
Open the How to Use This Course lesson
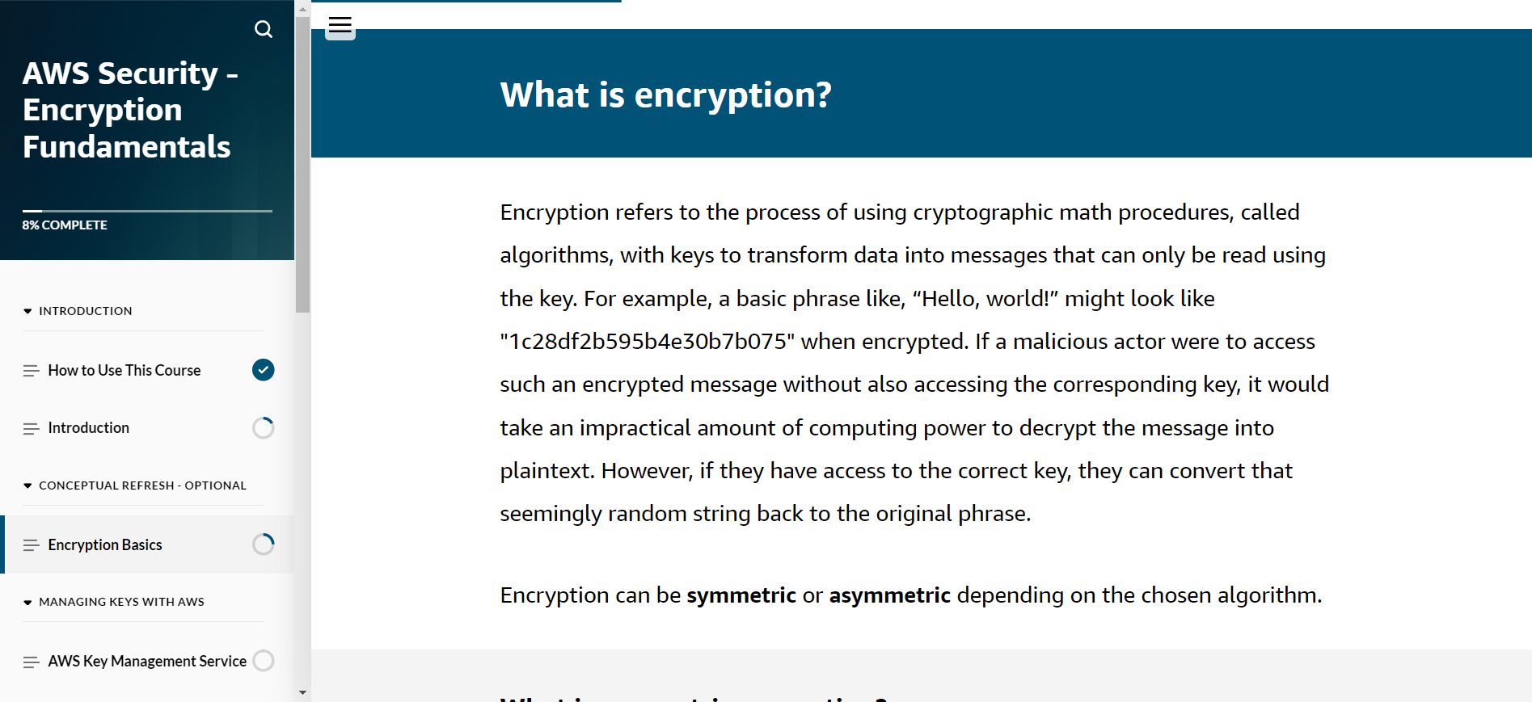124,370
